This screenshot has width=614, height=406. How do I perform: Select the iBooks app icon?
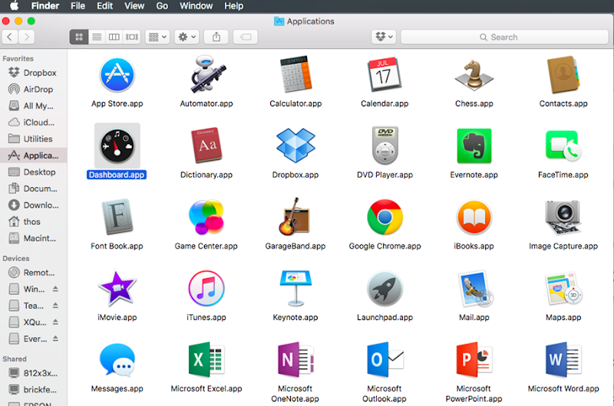tap(474, 218)
